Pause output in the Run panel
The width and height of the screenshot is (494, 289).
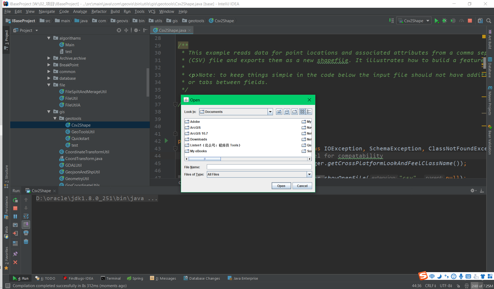pos(15,216)
